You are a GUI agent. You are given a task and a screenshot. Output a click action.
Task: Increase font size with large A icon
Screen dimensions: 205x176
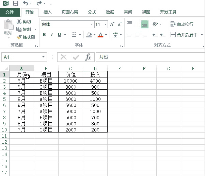click(x=112, y=24)
